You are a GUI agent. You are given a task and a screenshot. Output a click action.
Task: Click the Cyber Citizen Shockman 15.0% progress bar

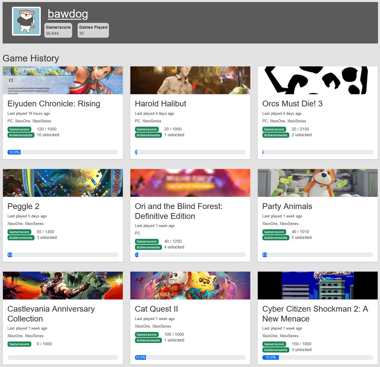click(x=318, y=357)
